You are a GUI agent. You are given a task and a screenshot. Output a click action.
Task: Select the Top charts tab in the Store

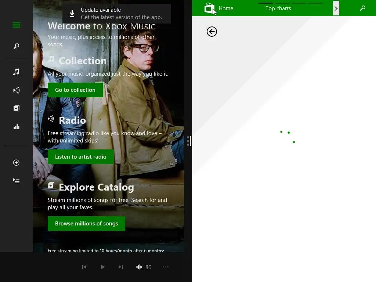click(x=278, y=8)
